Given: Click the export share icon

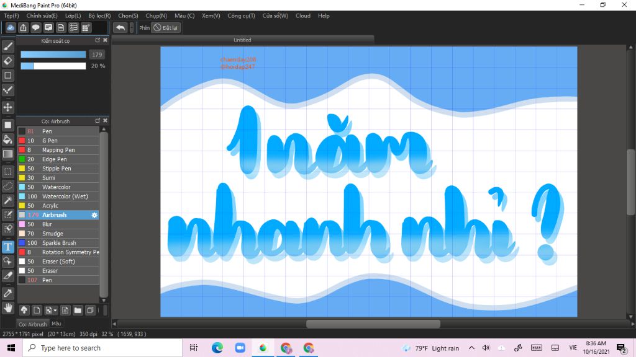Looking at the screenshot, I should (x=23, y=27).
